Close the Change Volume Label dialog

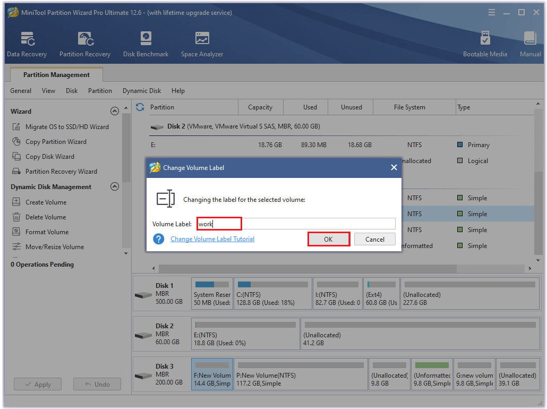click(394, 167)
